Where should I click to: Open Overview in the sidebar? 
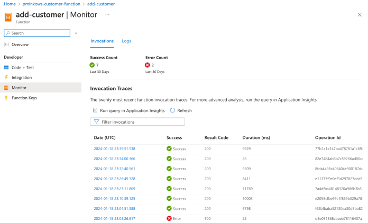pyautogui.click(x=20, y=44)
